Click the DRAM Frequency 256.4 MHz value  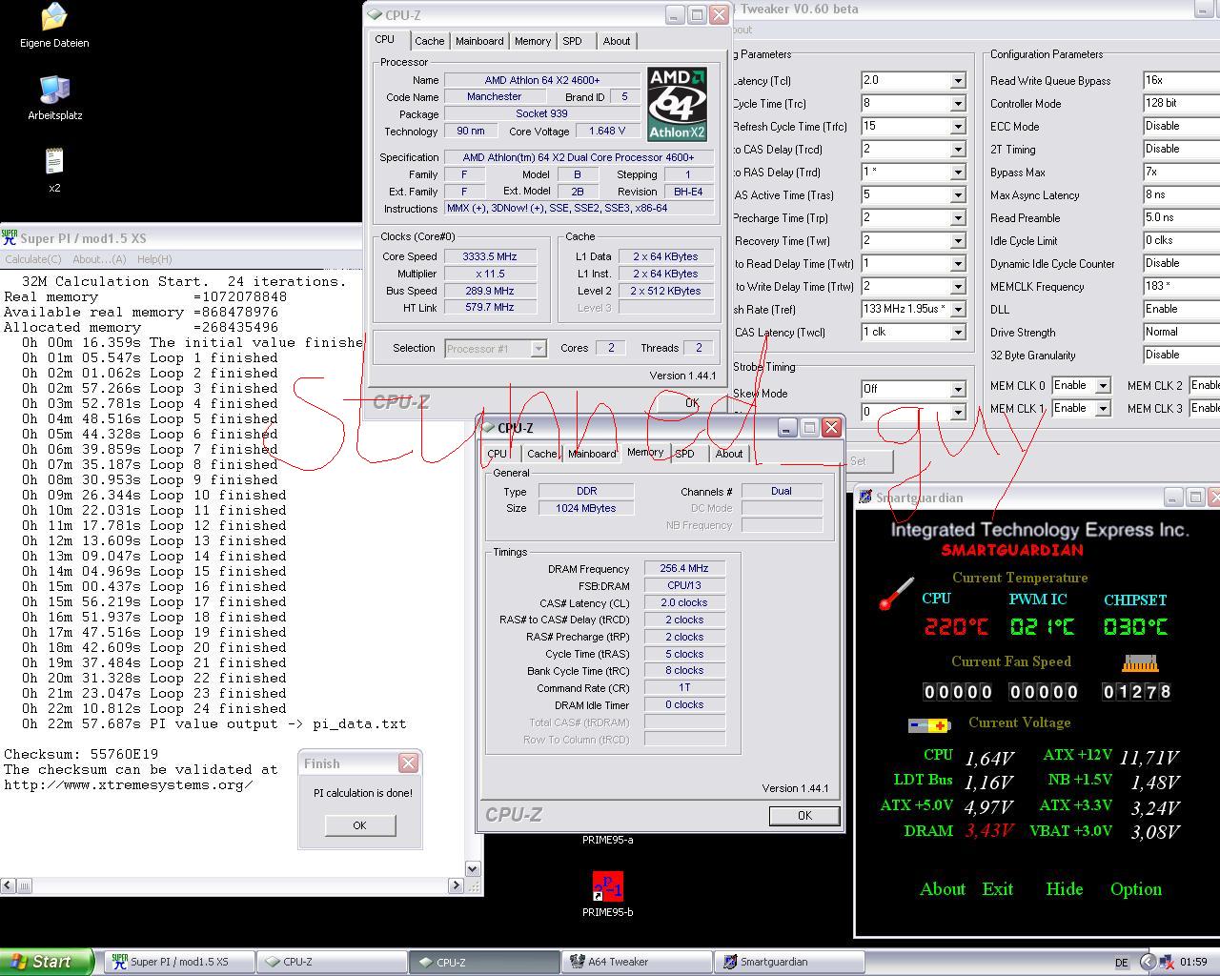[x=684, y=569]
